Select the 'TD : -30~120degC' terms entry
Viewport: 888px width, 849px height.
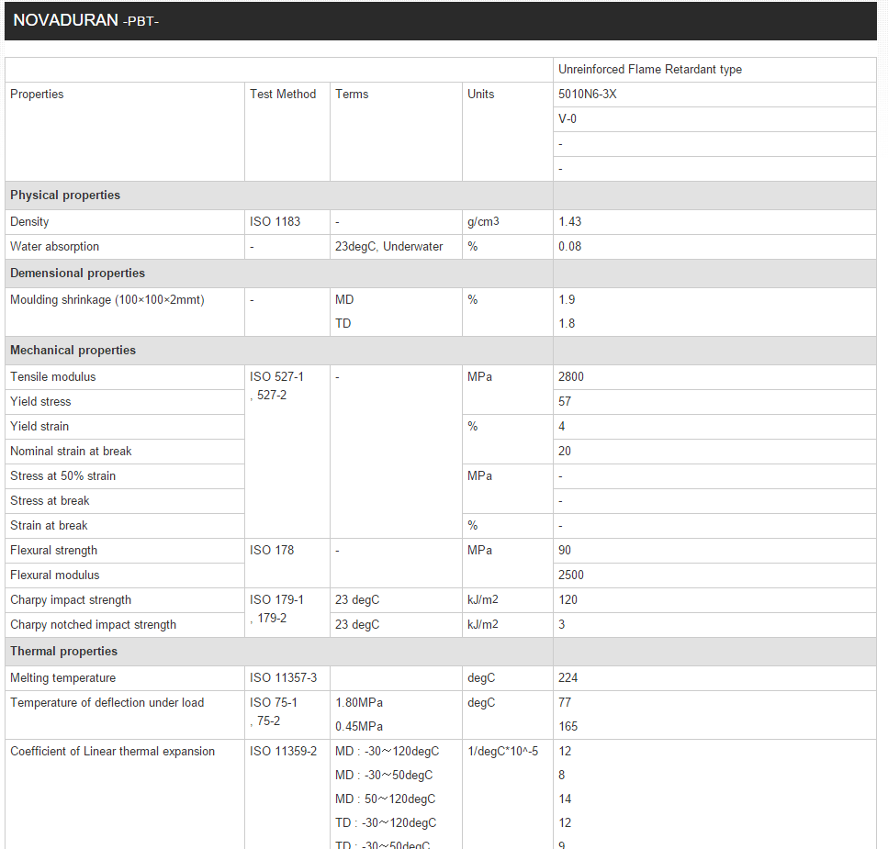tap(385, 823)
